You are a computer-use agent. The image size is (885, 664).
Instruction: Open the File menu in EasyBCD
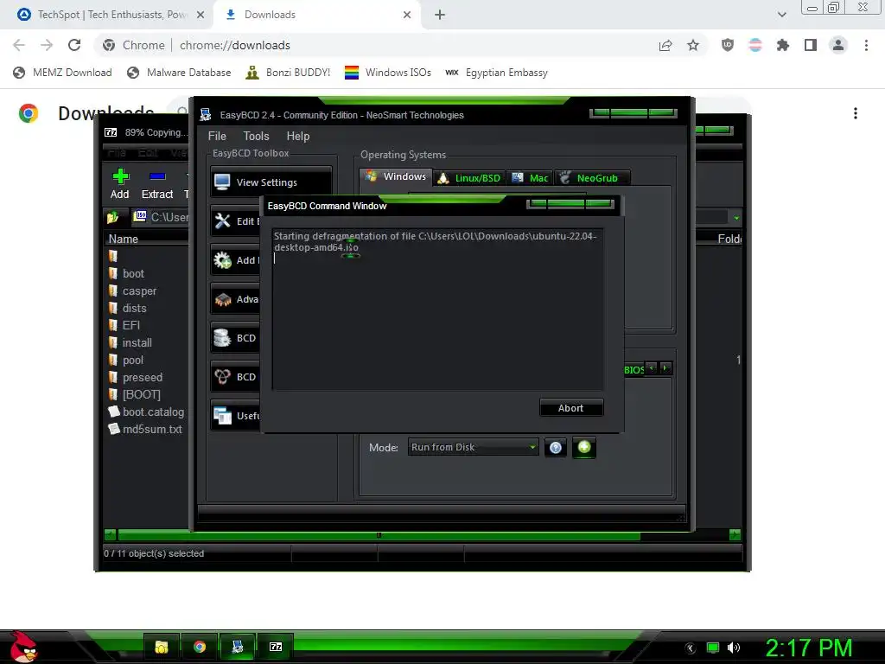pos(217,136)
